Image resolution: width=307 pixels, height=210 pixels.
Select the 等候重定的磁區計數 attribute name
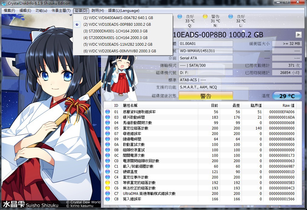(x=139, y=183)
